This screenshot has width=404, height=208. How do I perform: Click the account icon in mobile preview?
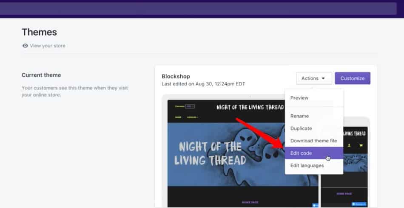click(x=349, y=145)
